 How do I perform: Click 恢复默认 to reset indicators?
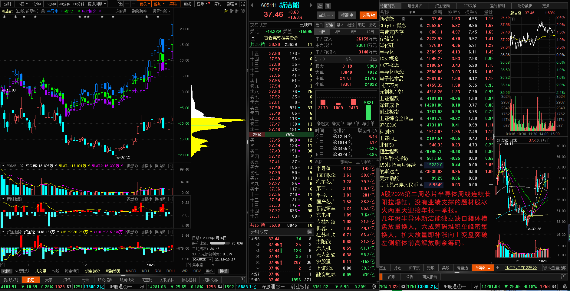(22, 271)
